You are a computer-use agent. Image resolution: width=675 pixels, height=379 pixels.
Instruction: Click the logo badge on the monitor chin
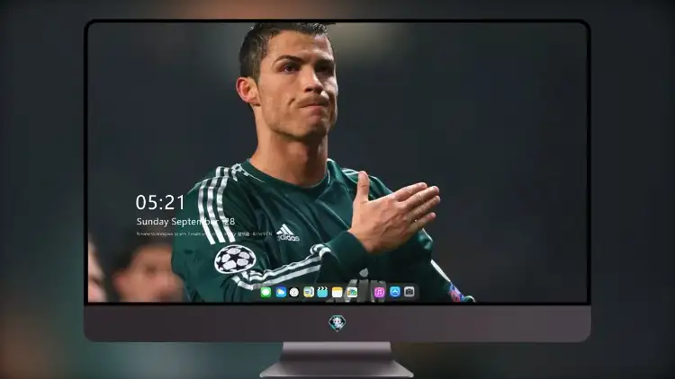point(337,323)
